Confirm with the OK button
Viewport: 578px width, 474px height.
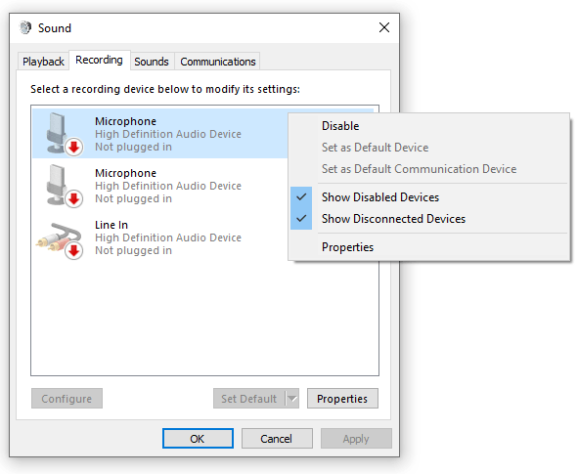(198, 439)
